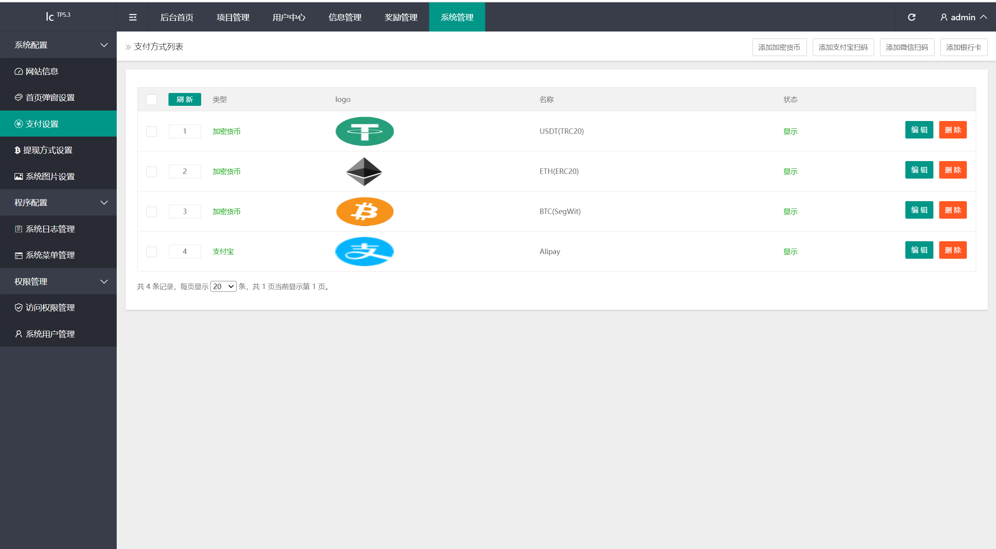Click the Alipay logo icon

tap(363, 251)
